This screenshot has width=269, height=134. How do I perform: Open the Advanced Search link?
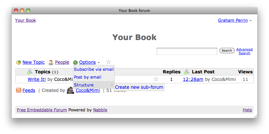[244, 51]
